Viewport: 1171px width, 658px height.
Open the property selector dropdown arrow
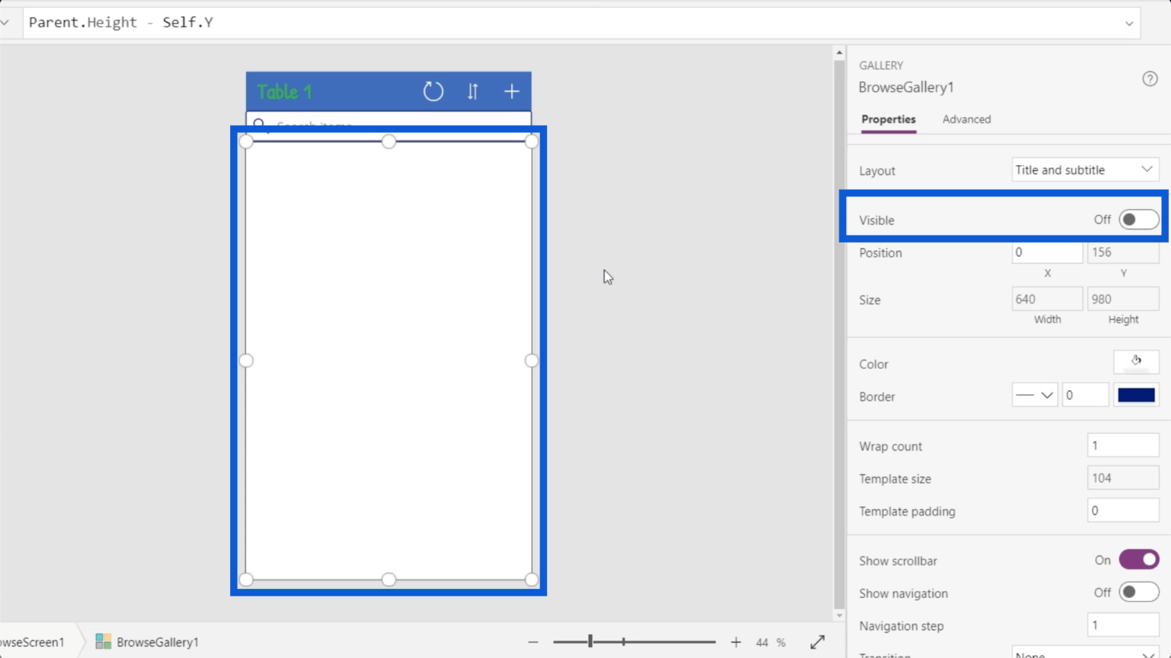5,22
